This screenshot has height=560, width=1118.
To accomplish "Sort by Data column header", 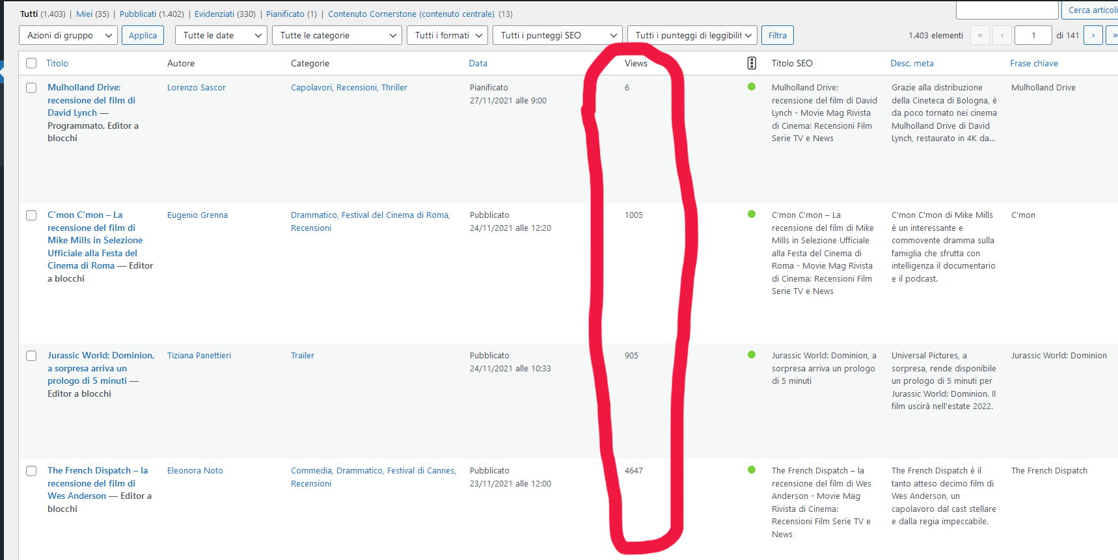I will pos(478,63).
